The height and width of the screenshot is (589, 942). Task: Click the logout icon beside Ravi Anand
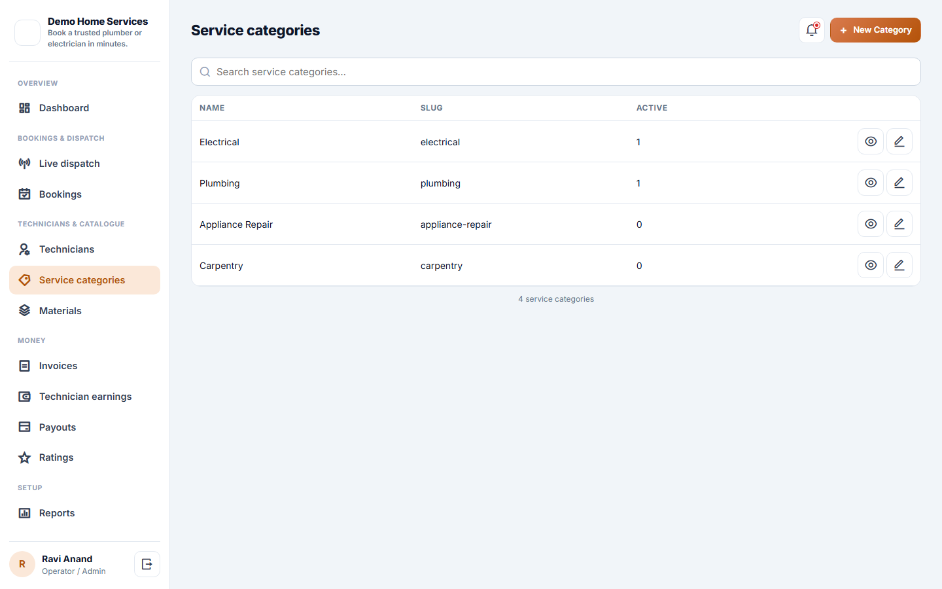coord(147,564)
